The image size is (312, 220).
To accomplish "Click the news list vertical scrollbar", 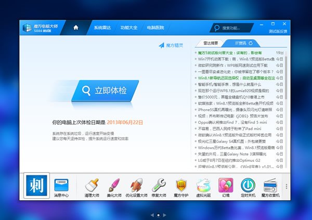I will (x=286, y=78).
